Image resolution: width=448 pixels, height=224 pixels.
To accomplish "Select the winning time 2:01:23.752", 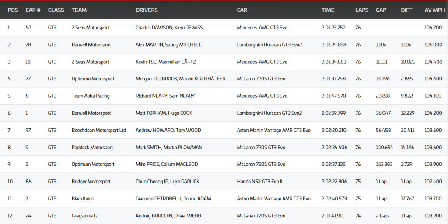I will click(333, 28).
